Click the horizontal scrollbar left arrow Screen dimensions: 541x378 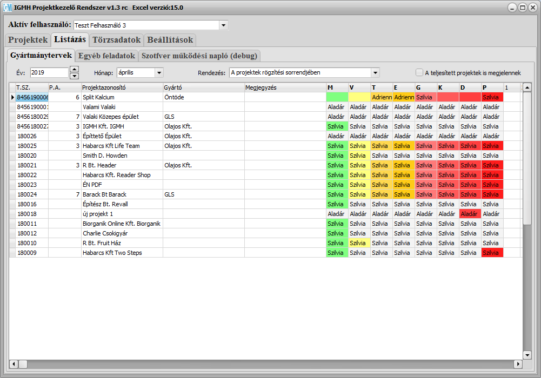[x=14, y=364]
